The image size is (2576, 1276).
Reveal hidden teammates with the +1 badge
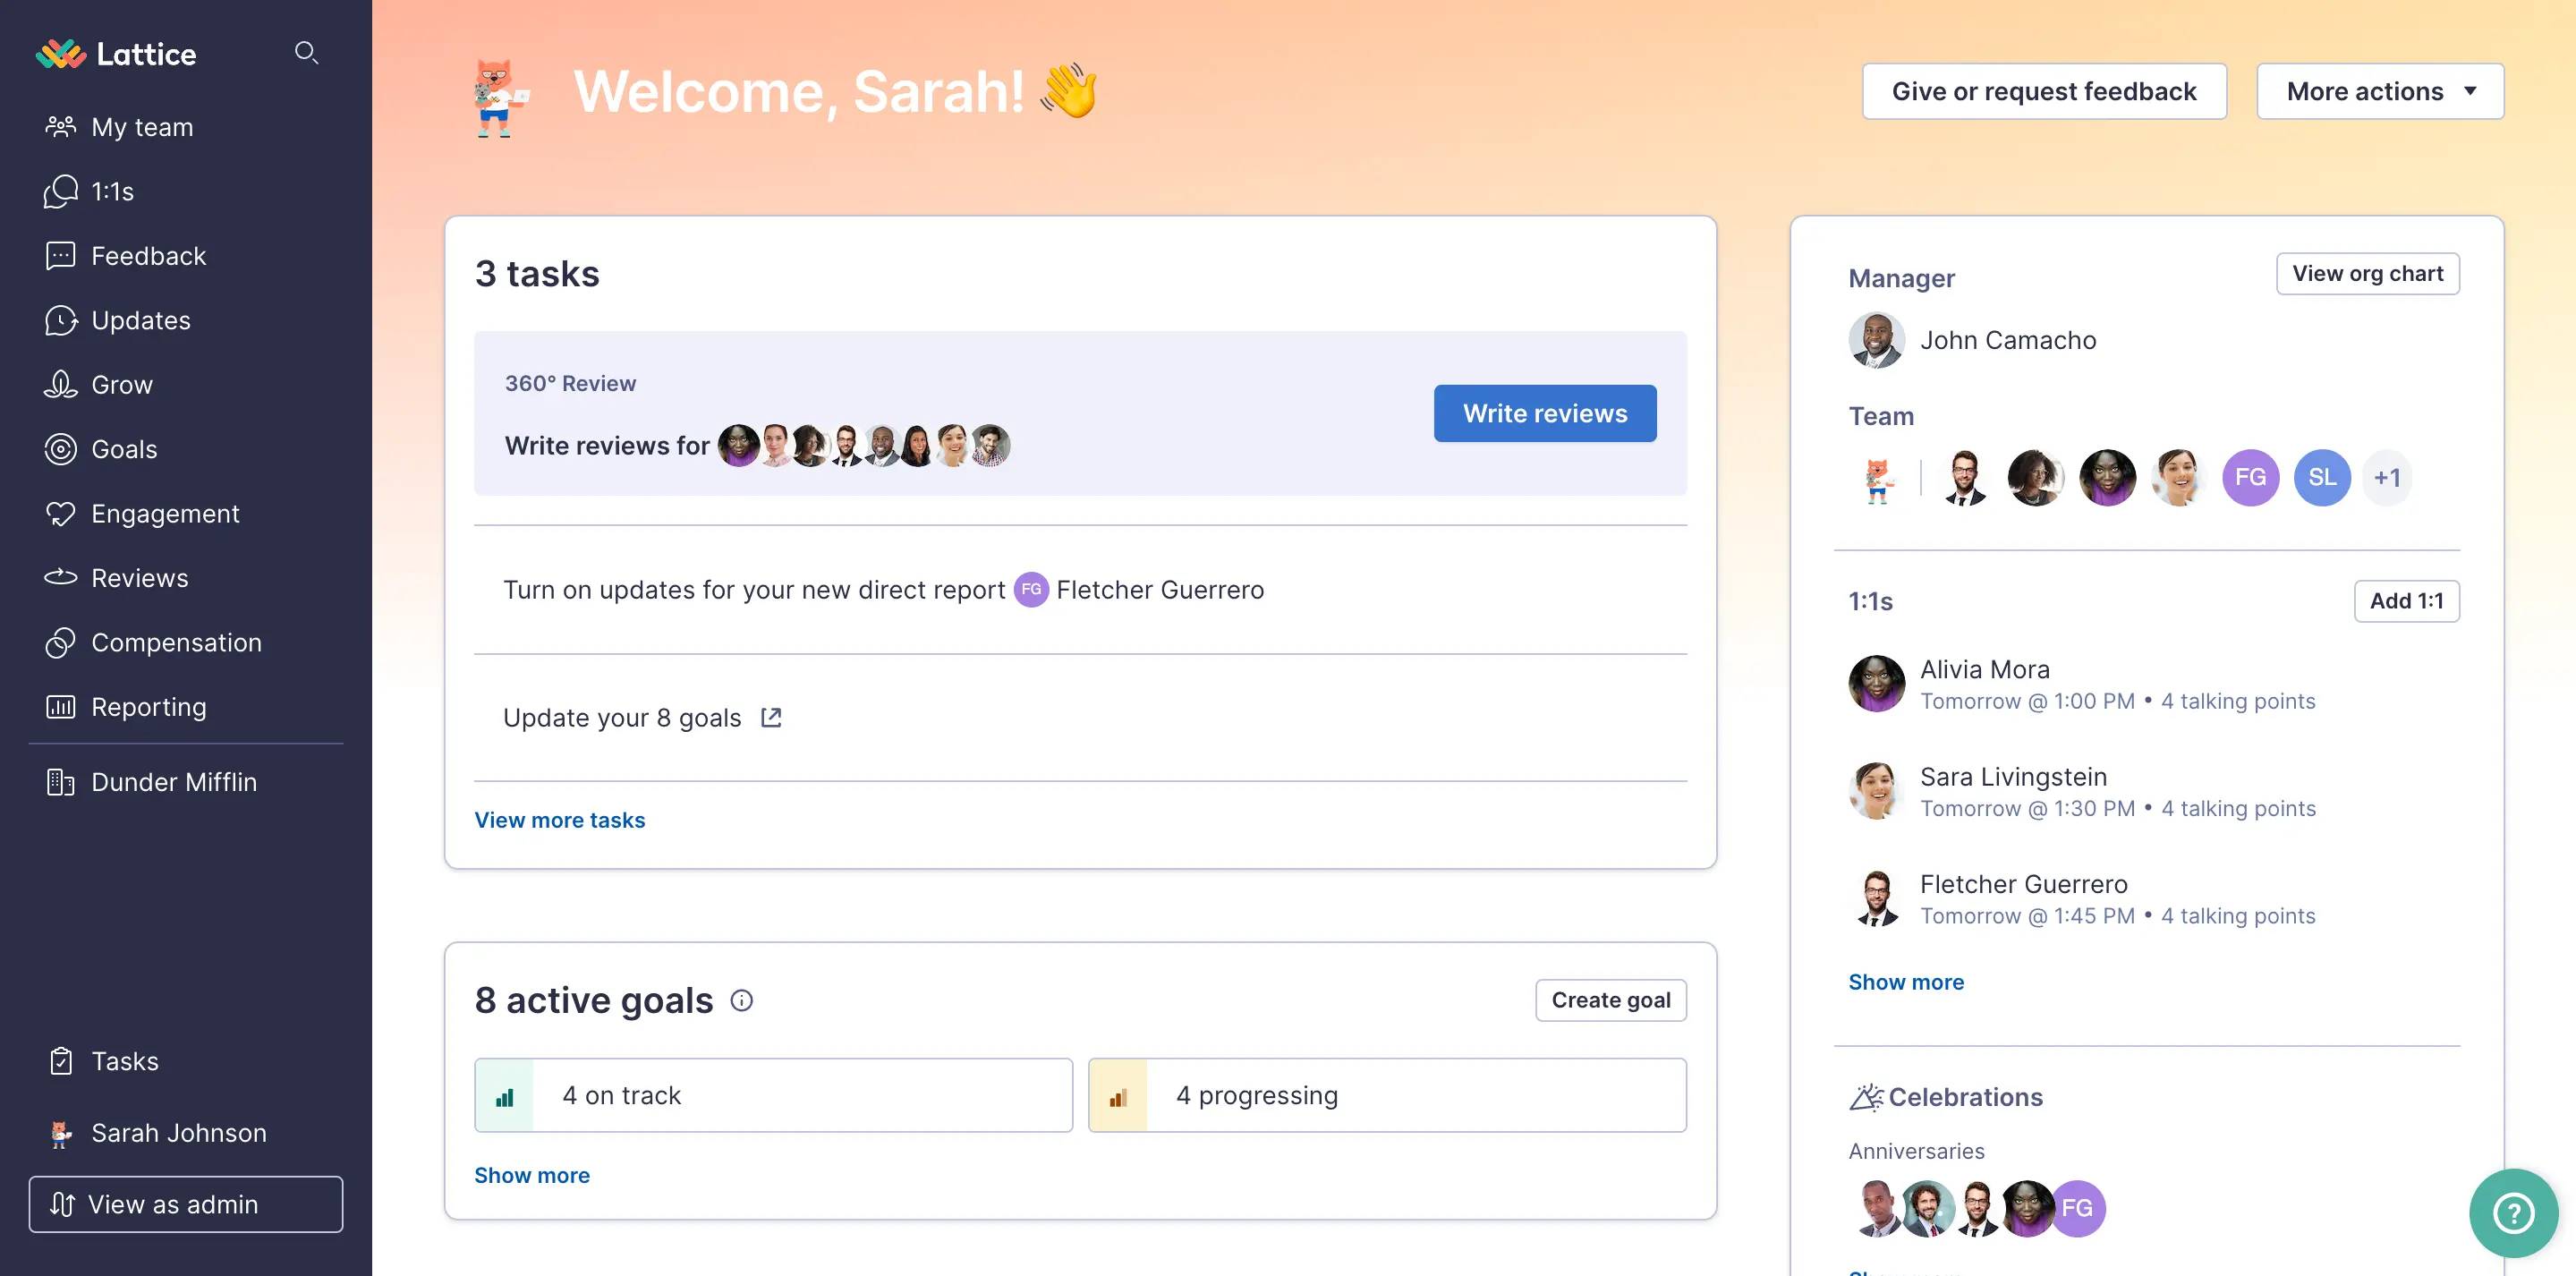pyautogui.click(x=2389, y=477)
